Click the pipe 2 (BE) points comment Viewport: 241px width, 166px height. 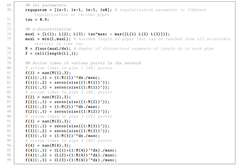[69, 92]
